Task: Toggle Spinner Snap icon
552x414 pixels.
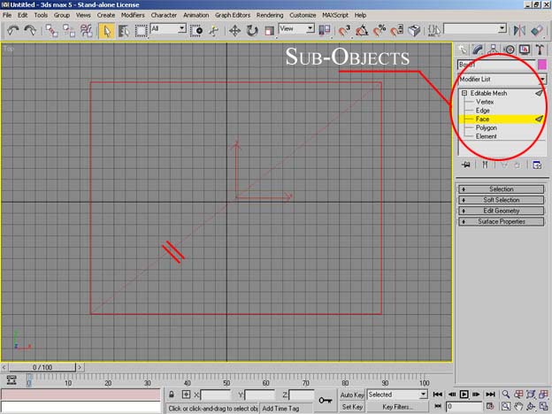Action: (396, 31)
